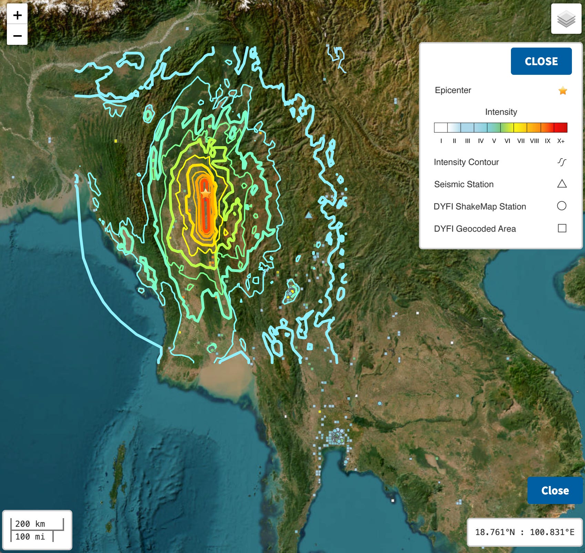Screen dimensions: 585x553
Task: Click the DYFI ShakeMap Station circle icon
Action: [562, 206]
